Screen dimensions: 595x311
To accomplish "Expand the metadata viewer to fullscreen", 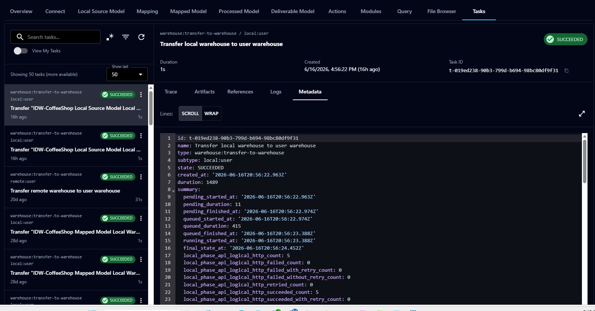I will (582, 114).
